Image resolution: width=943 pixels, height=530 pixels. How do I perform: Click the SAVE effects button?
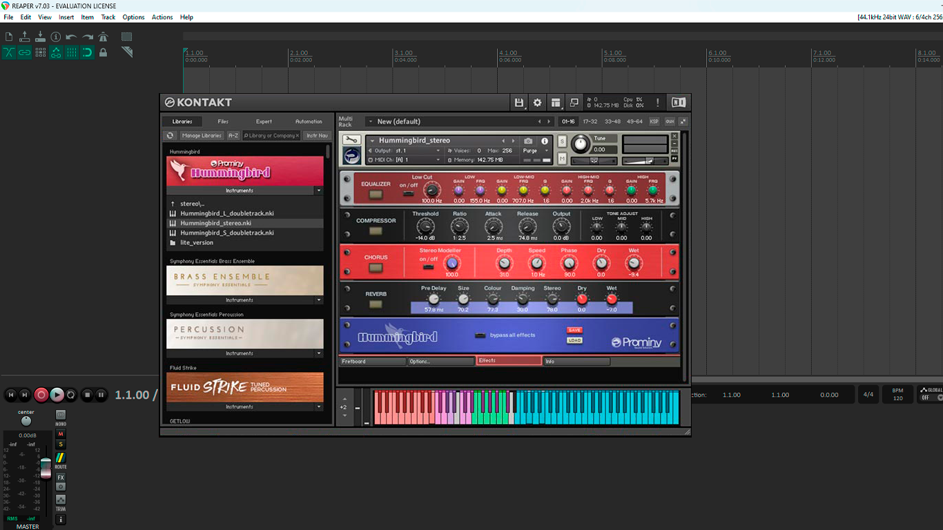tap(574, 330)
